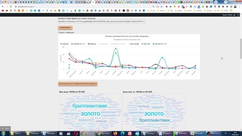The width and height of the screenshot is (242, 136).
Task: Reload the current page
Action: click(x=11, y=7)
